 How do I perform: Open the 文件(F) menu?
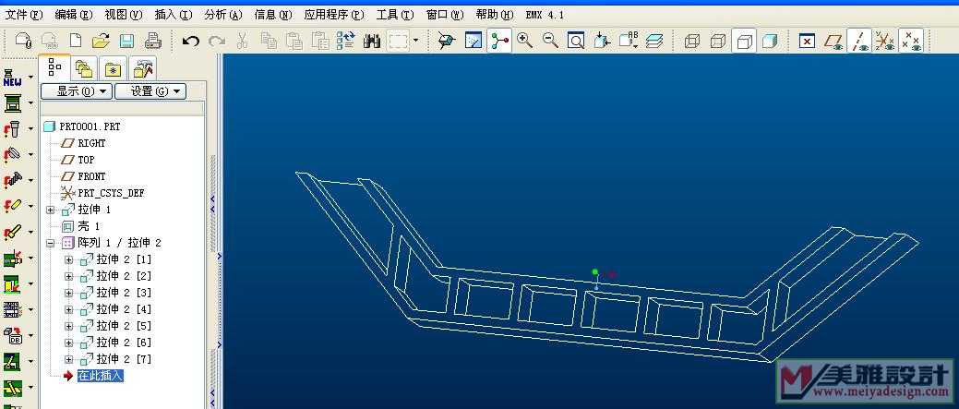pos(24,15)
